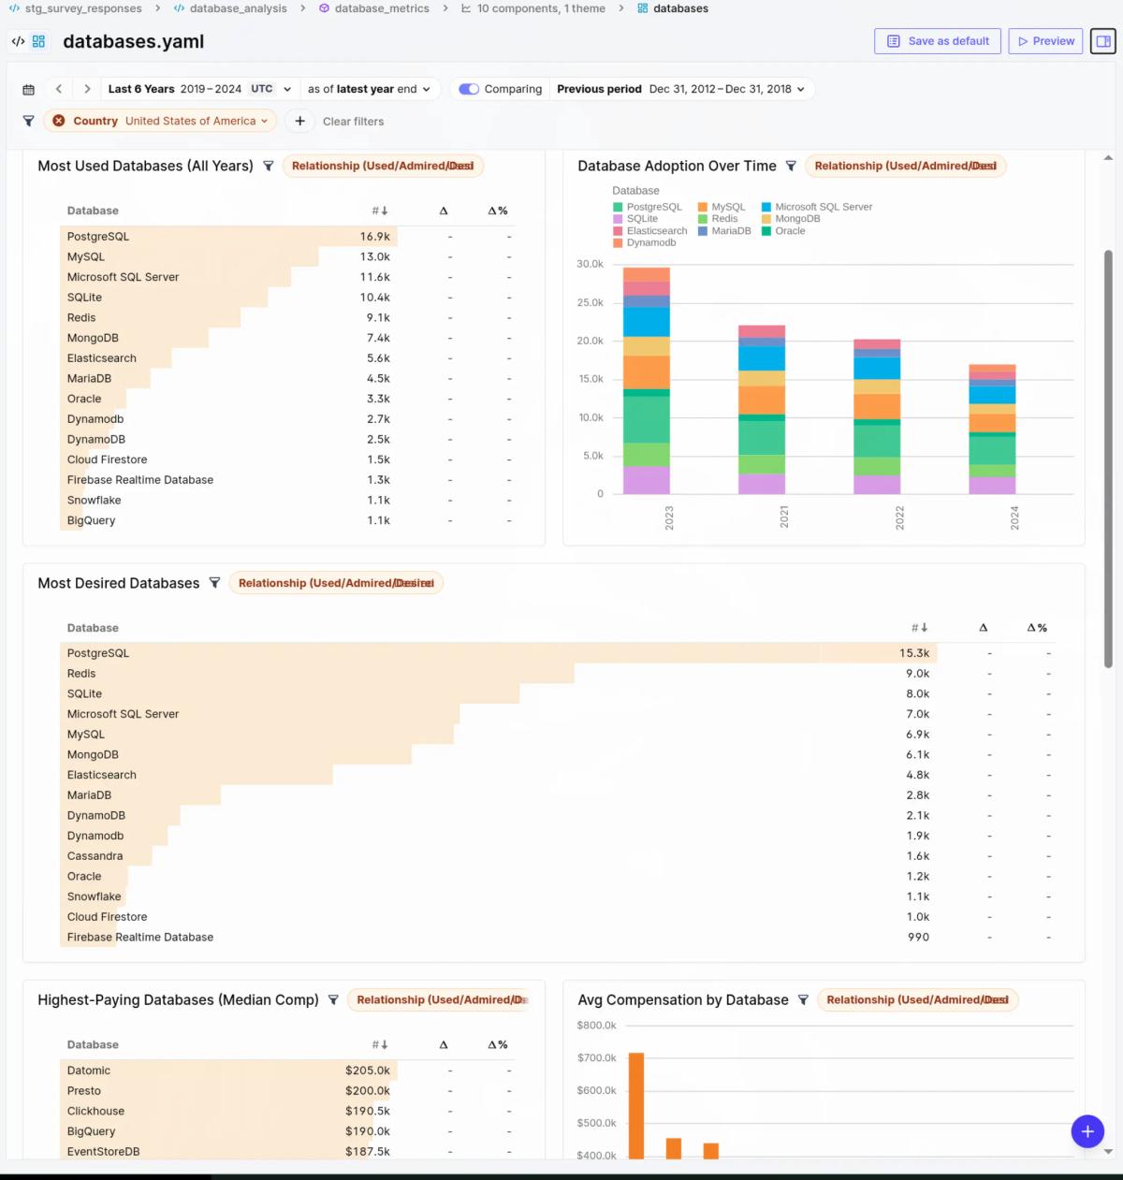Click the dashboard grid icon beside databases.yaml
This screenshot has width=1123, height=1180.
click(38, 41)
